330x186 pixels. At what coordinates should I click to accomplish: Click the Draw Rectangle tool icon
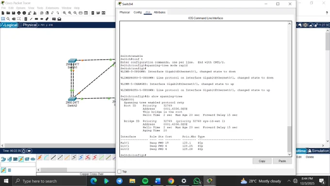pyautogui.click(x=36, y=19)
